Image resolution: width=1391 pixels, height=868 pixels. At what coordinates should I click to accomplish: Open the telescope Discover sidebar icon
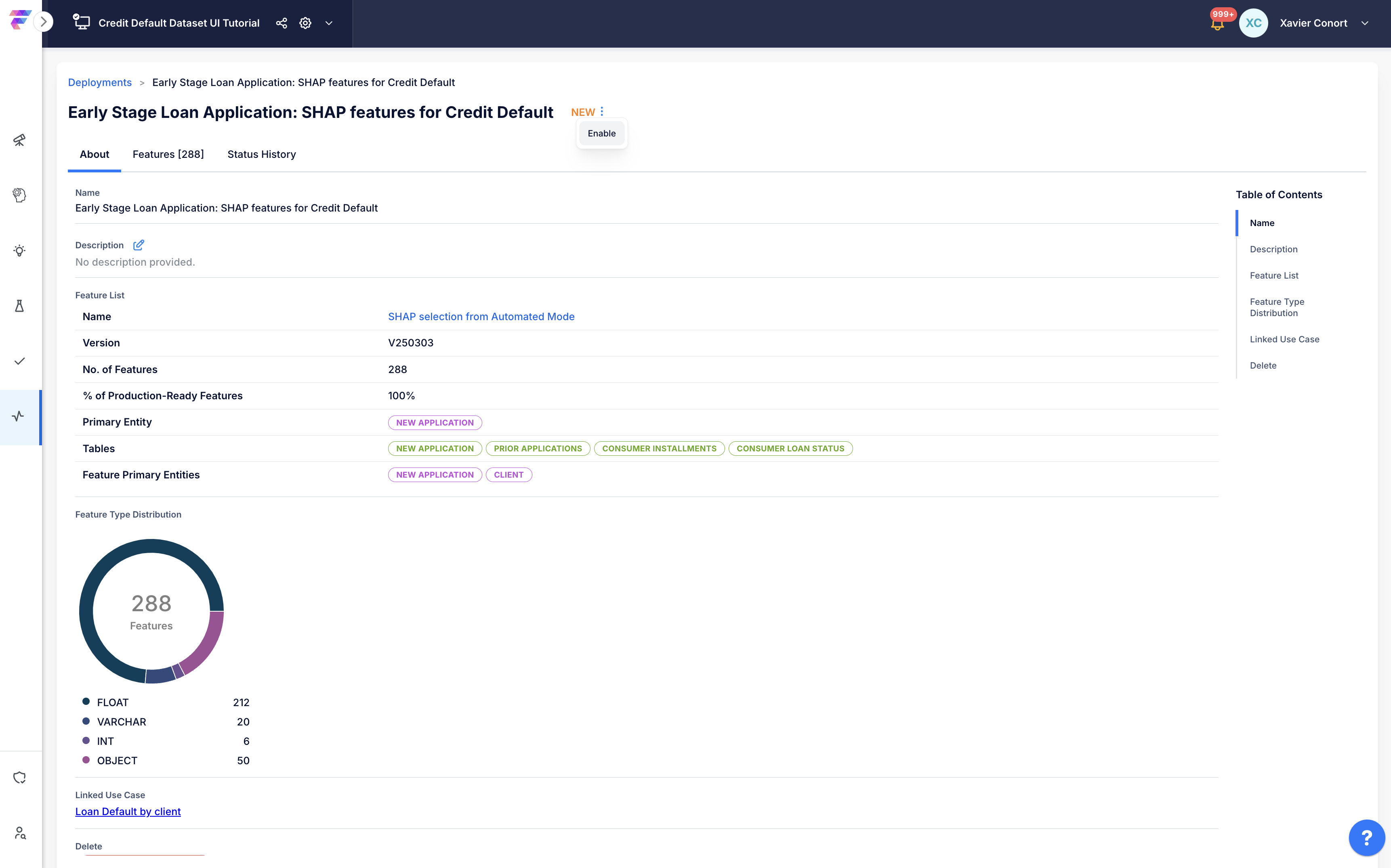(x=19, y=140)
